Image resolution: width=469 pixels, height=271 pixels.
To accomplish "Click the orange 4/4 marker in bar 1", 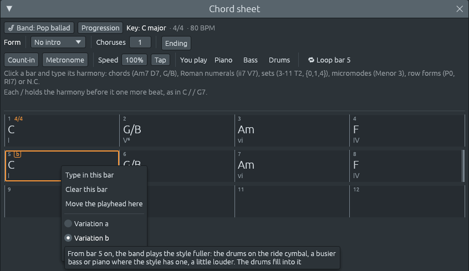I will [x=18, y=119].
